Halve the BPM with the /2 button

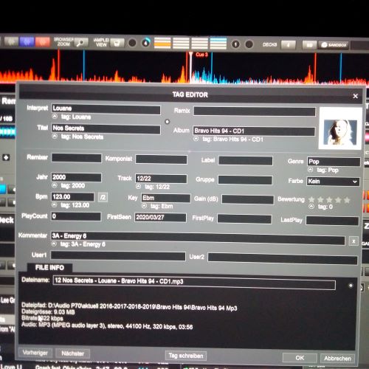[x=103, y=197]
